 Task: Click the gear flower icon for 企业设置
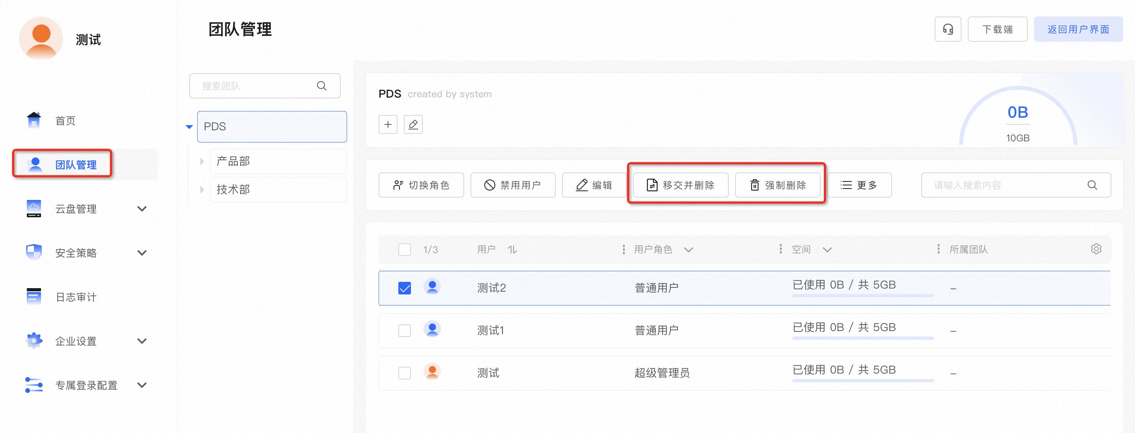pyautogui.click(x=34, y=340)
